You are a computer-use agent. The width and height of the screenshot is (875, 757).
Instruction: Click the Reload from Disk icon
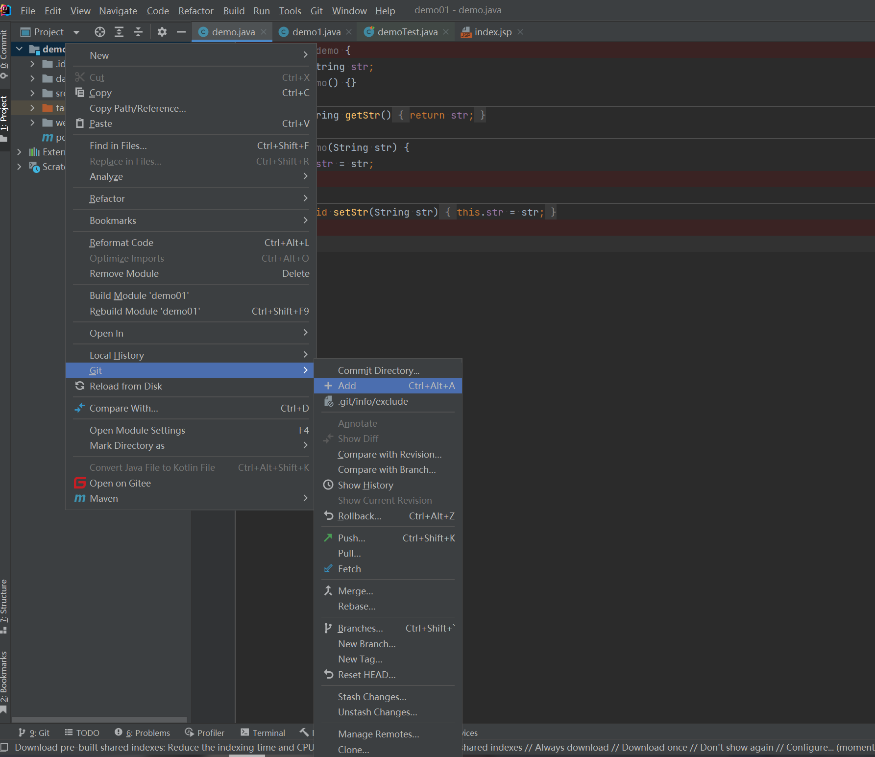point(80,386)
